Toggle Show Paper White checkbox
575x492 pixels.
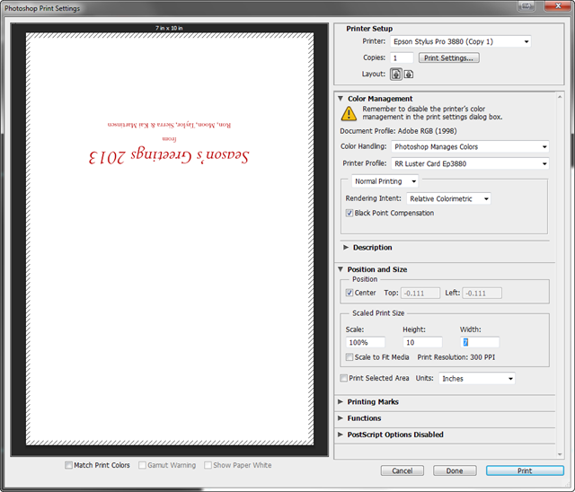click(208, 465)
